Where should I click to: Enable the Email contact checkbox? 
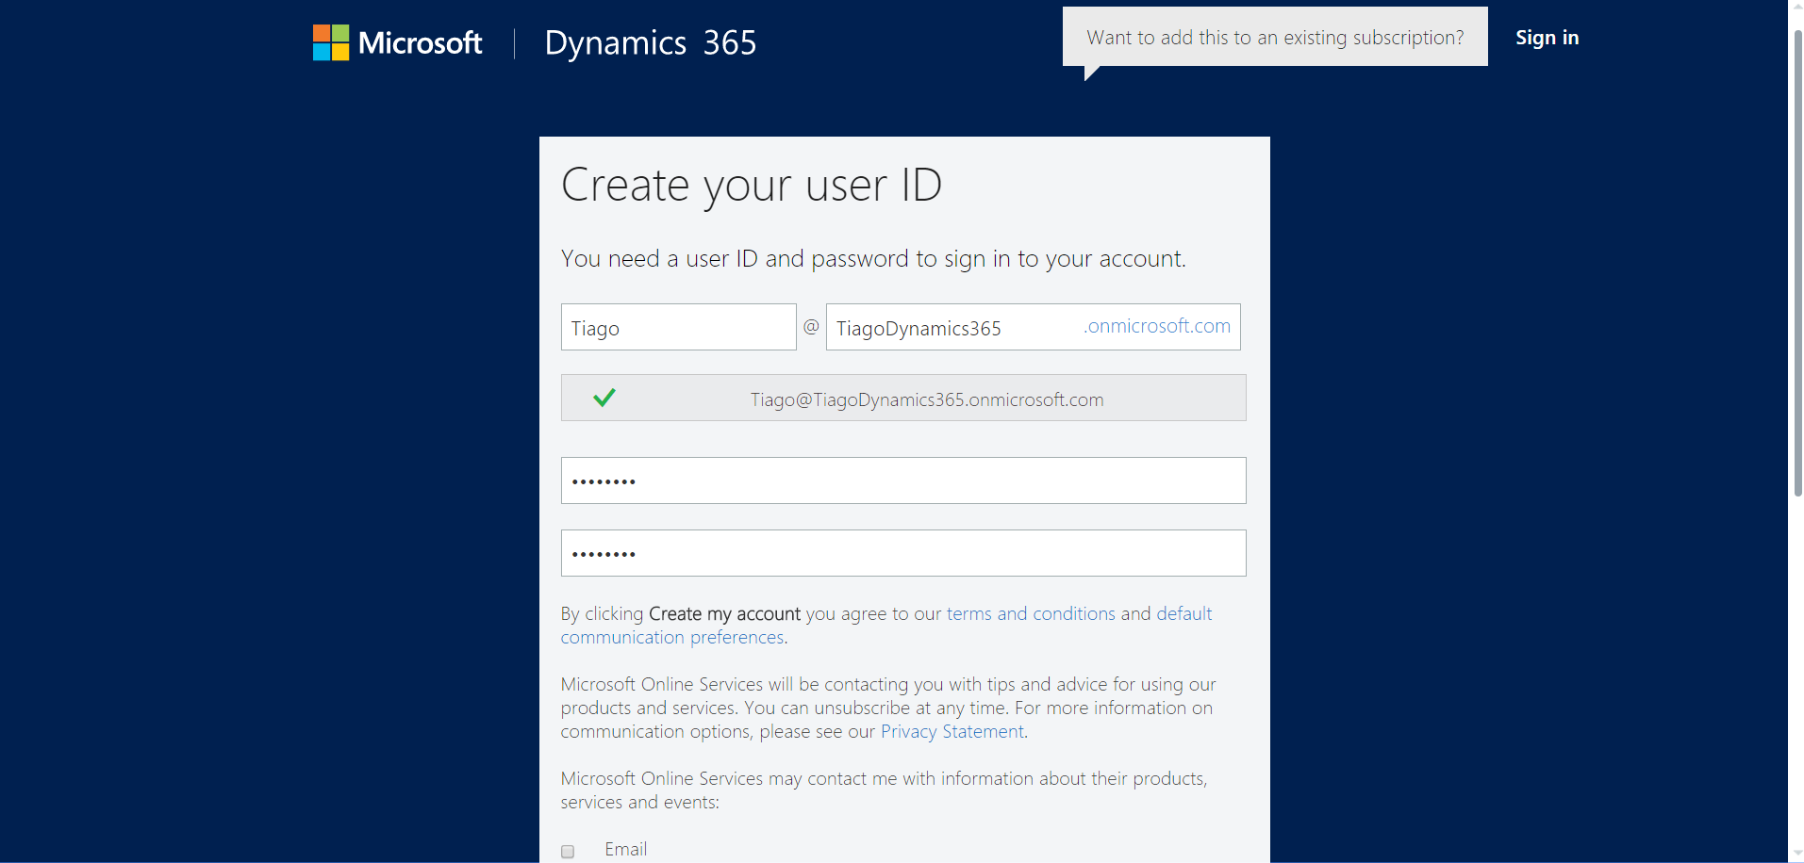click(568, 852)
